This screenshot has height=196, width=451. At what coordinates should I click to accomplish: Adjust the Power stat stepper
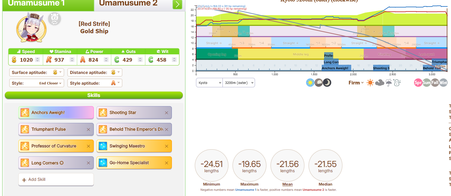coord(106,60)
